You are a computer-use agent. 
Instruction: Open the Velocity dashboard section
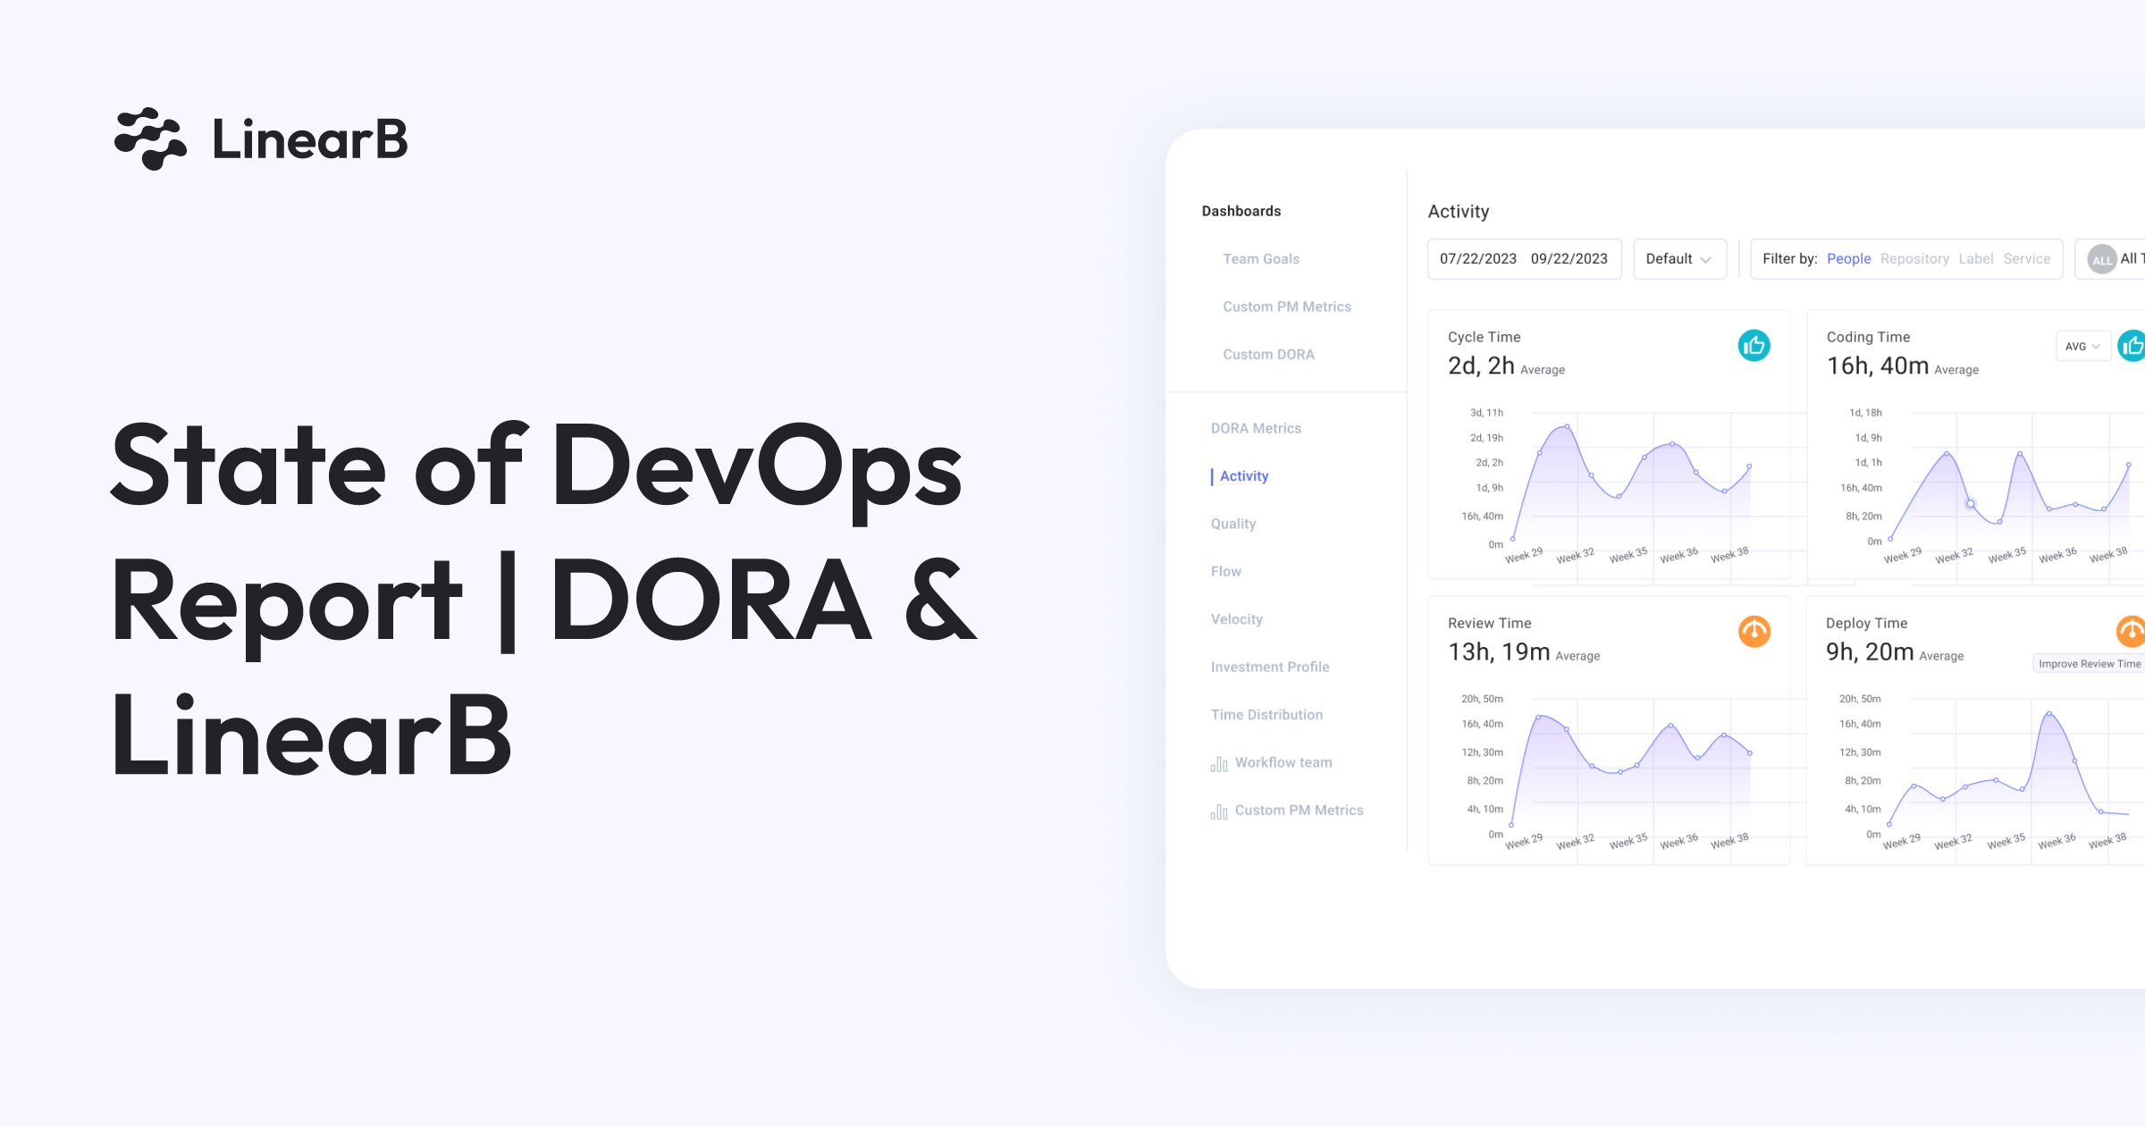pyautogui.click(x=1236, y=618)
